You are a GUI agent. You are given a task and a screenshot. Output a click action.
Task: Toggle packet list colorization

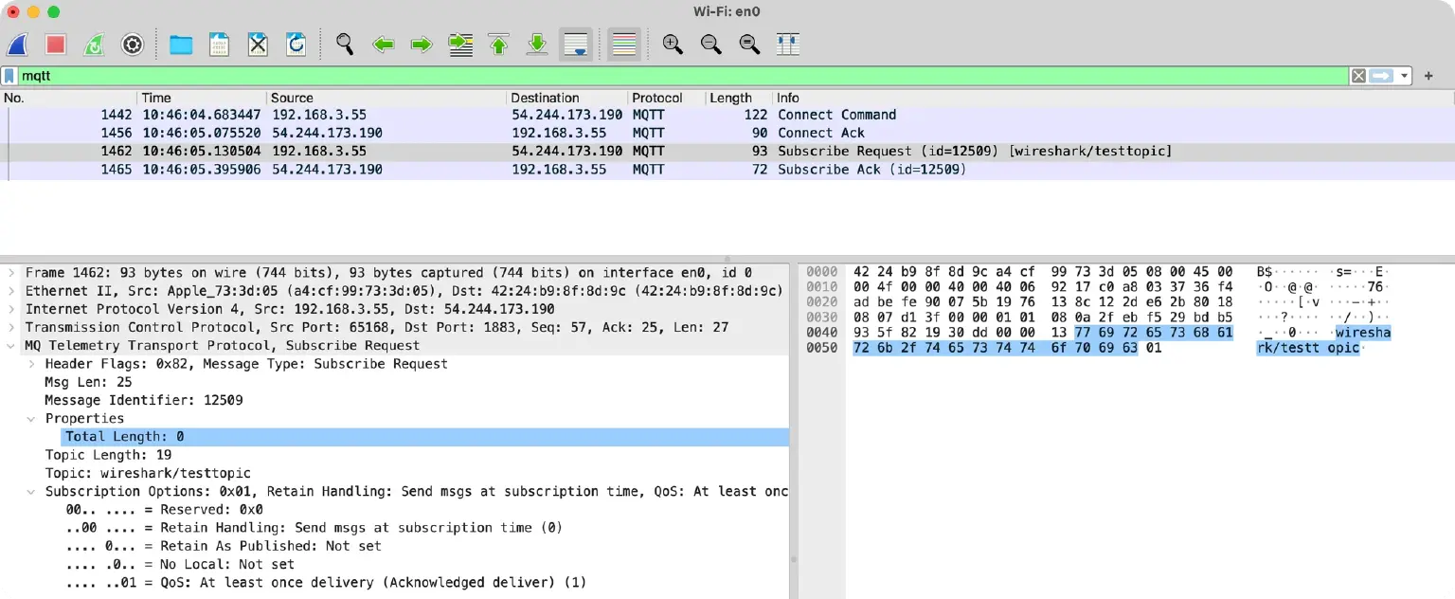coord(623,44)
